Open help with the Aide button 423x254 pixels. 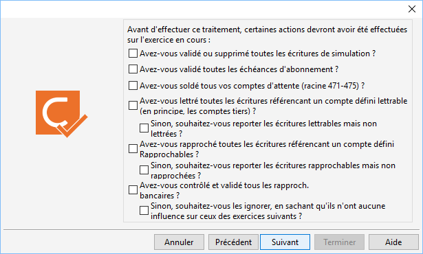coord(393,242)
